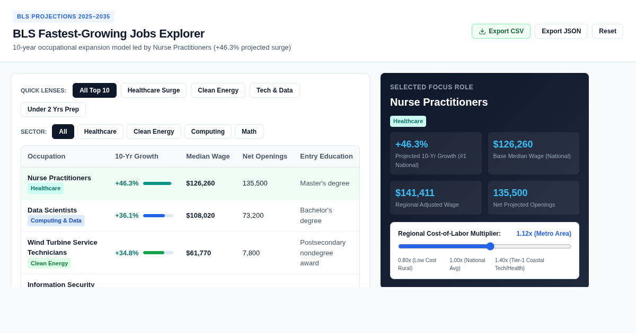Screen dimensions: 636x333
Task: Click the +46.3% growth value in table
Action: coord(127,183)
